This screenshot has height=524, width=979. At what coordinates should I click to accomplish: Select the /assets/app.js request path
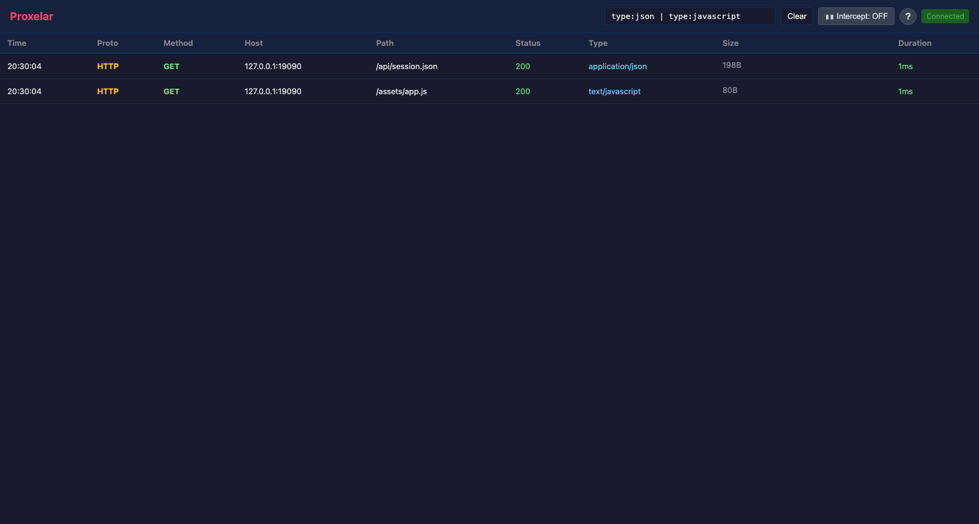point(401,92)
